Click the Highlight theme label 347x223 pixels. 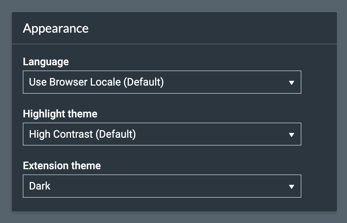point(60,114)
